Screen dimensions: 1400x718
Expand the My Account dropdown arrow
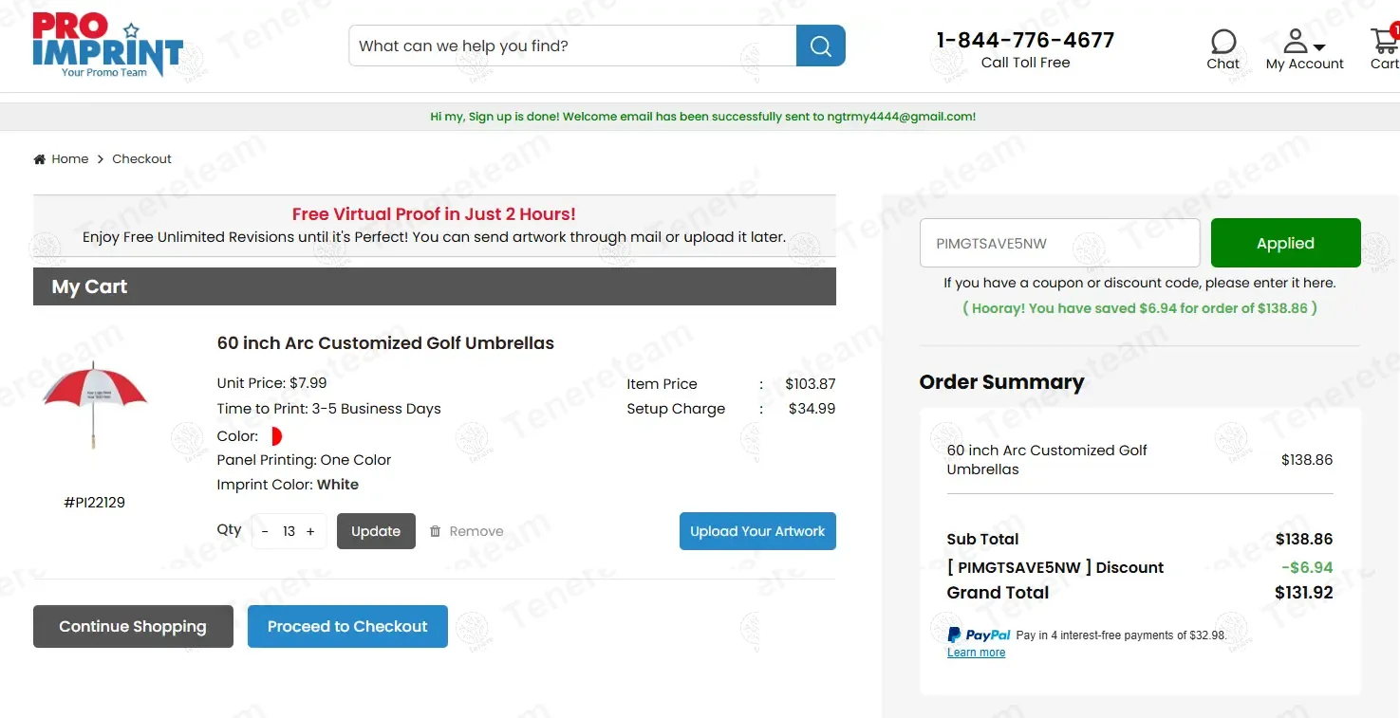1319,46
